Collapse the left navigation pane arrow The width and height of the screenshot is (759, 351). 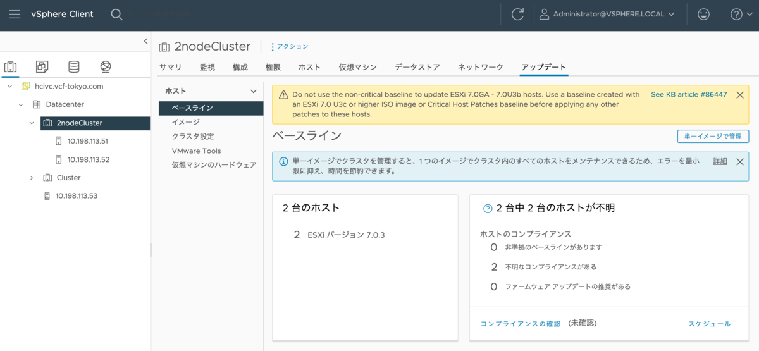coord(145,41)
